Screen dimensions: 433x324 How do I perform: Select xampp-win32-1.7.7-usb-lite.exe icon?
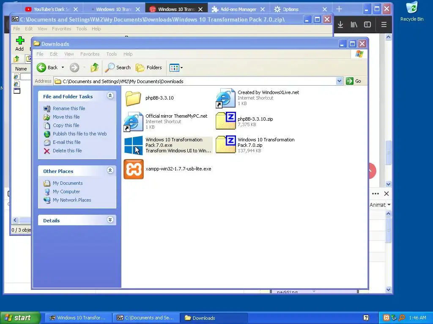coord(133,169)
